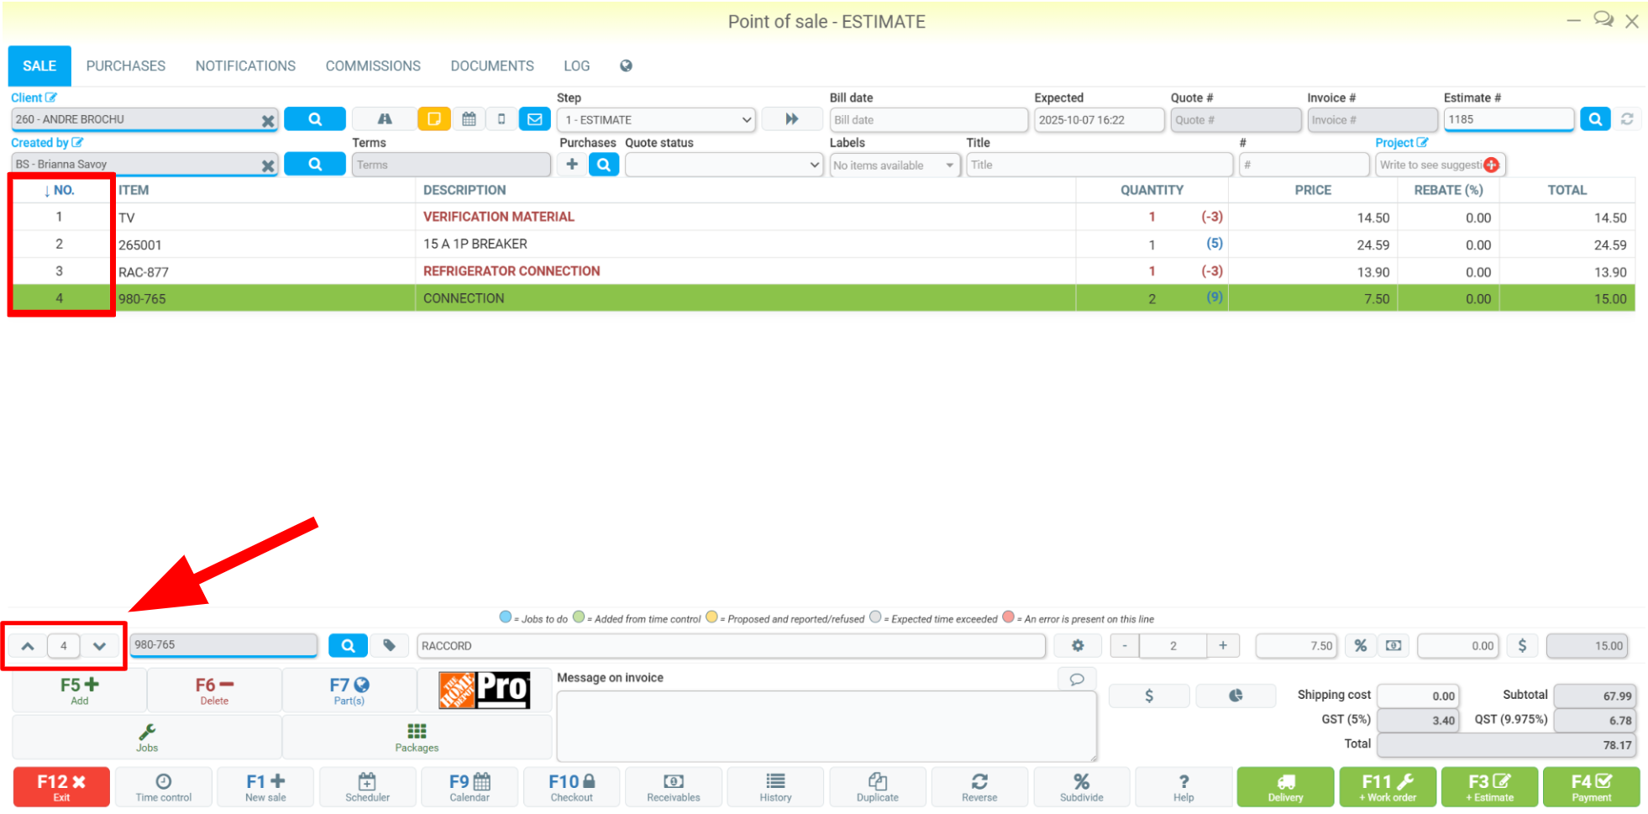The image size is (1648, 814).
Task: Click the fast-forward next step icon
Action: 791,119
